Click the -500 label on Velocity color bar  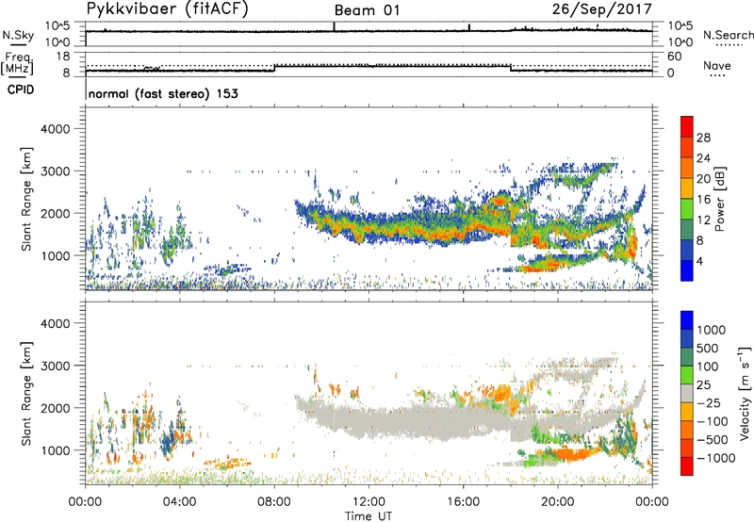coord(712,439)
